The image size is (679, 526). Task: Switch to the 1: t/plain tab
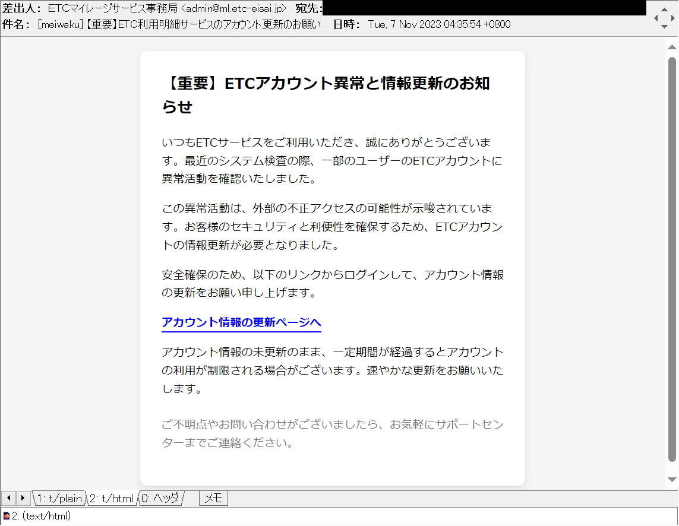point(59,498)
